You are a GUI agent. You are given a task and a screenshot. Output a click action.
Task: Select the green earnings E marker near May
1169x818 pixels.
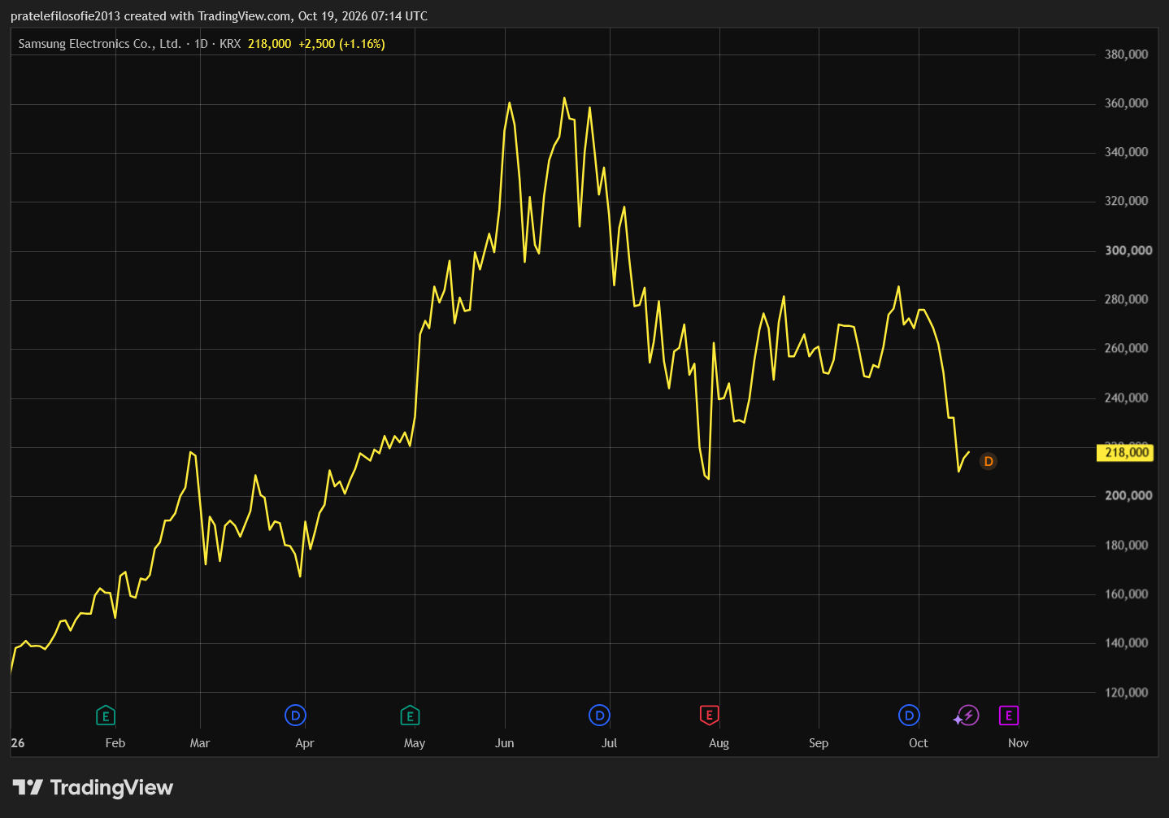coord(410,716)
